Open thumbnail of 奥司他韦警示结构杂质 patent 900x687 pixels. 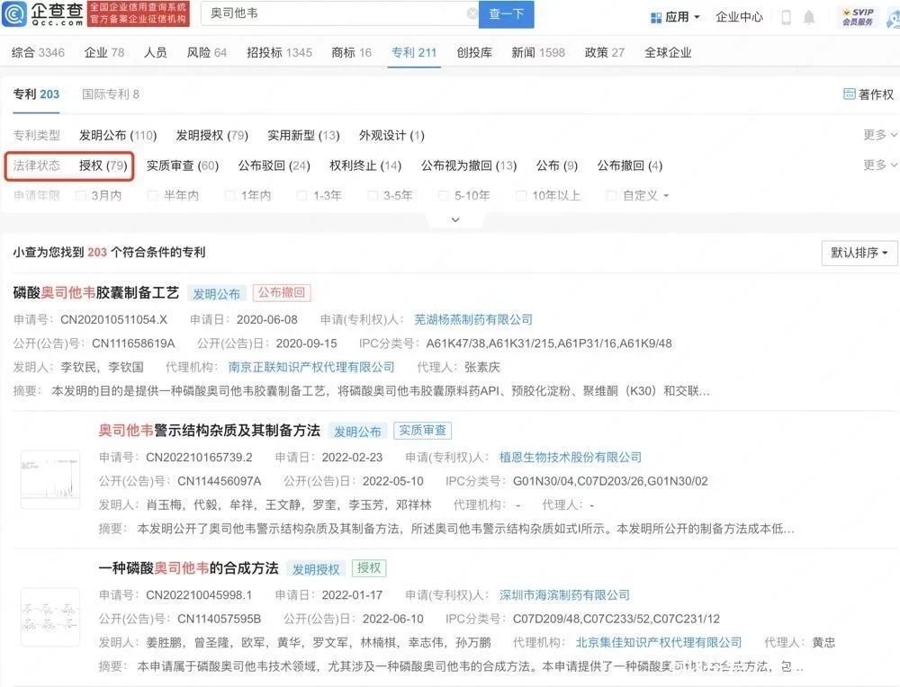(x=49, y=479)
